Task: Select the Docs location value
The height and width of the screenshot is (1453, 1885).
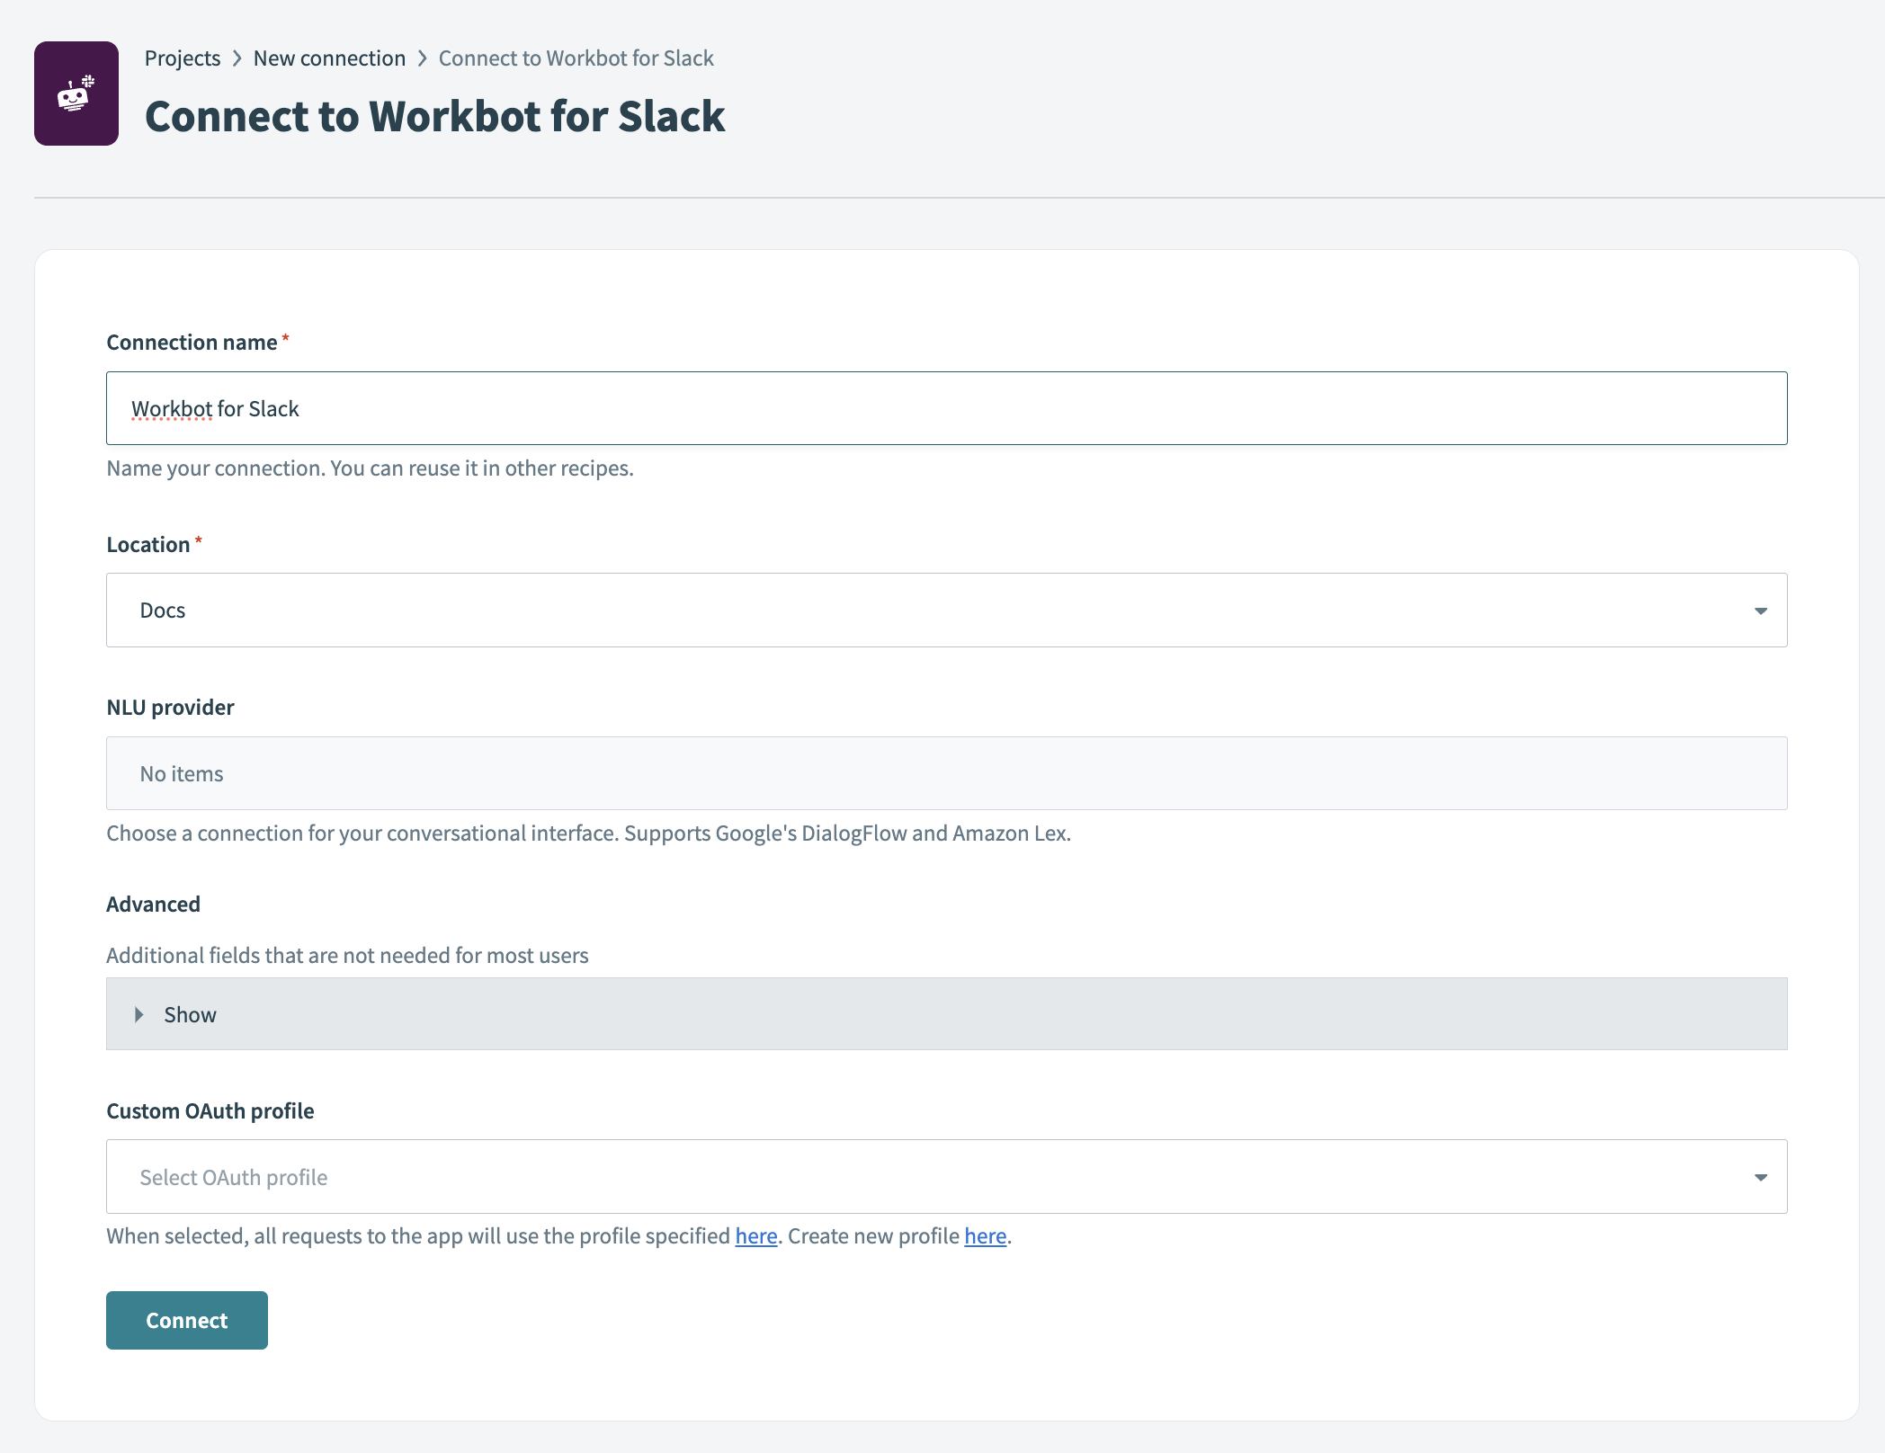Action: tap(162, 610)
